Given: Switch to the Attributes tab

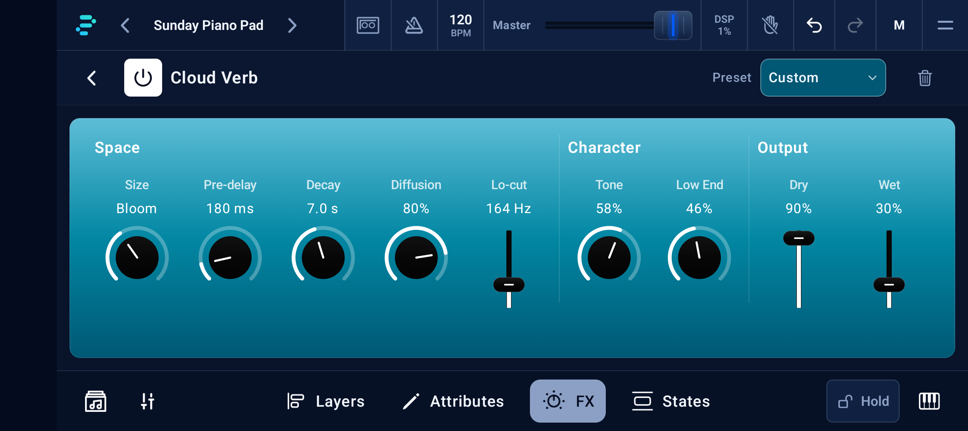Looking at the screenshot, I should pos(453,401).
